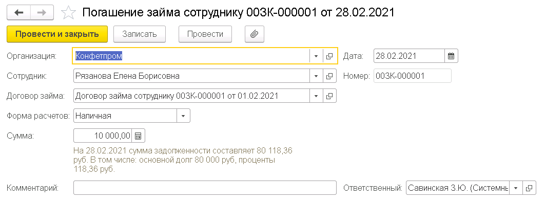The width and height of the screenshot is (545, 202).
Task: Click the 'Сотрудник:' label
Action: tap(26, 76)
